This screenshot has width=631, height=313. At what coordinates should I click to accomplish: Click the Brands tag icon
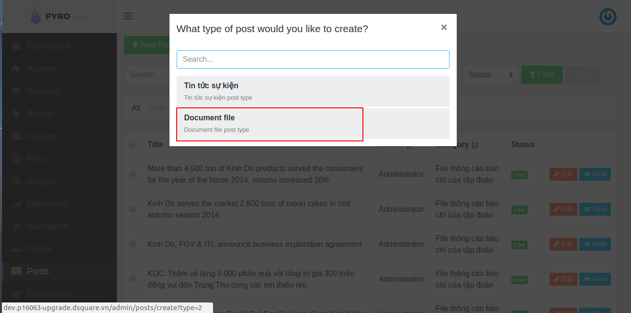[x=16, y=114]
